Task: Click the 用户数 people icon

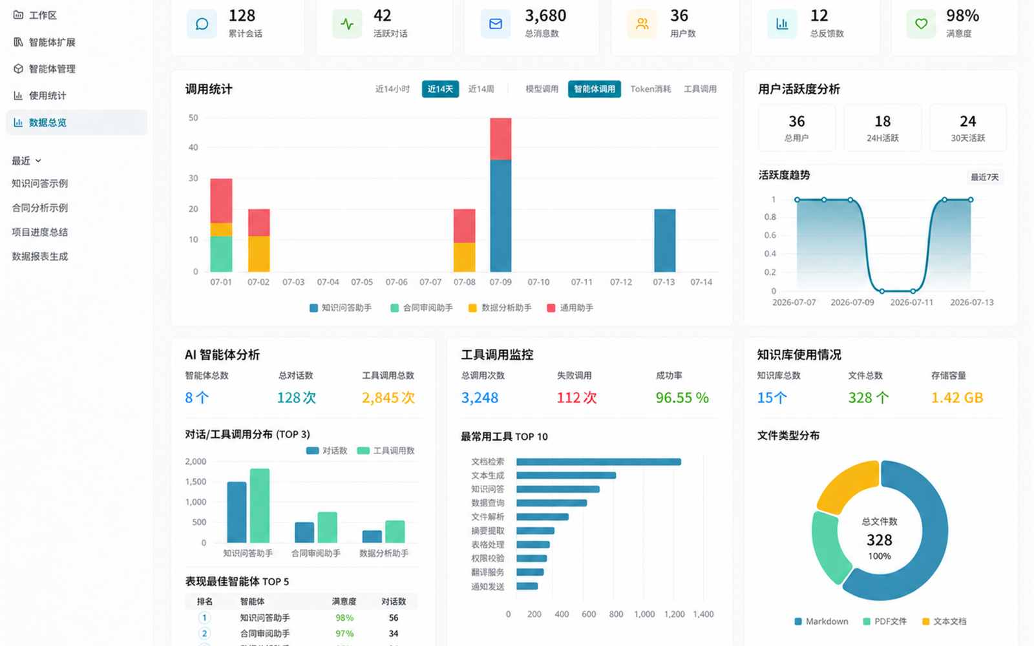Action: pyautogui.click(x=642, y=24)
